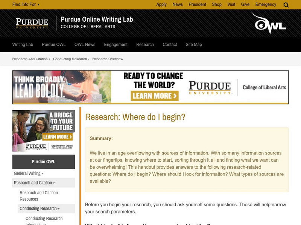Open the Apply link
The height and width of the screenshot is (225, 301).
pos(161,4)
